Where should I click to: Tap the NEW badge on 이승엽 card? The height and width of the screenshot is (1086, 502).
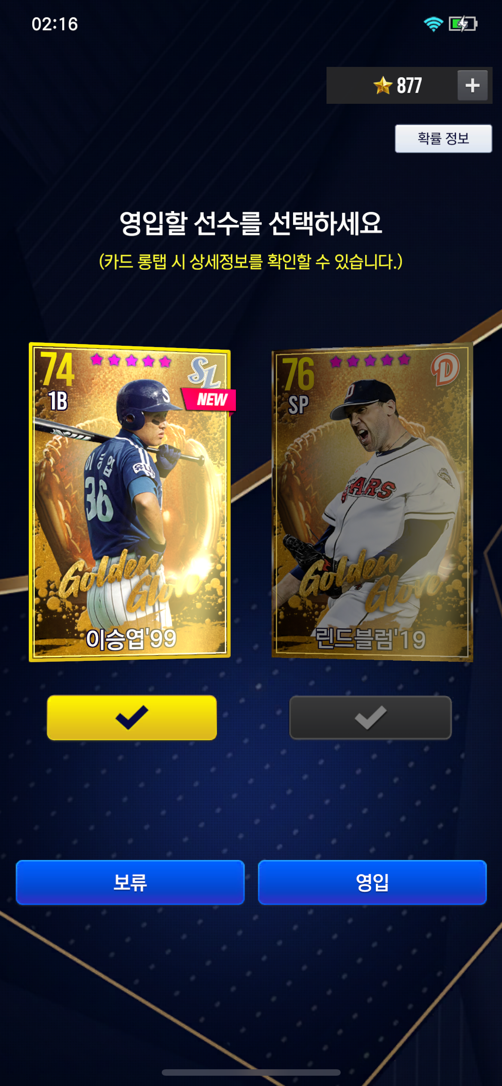pyautogui.click(x=209, y=400)
